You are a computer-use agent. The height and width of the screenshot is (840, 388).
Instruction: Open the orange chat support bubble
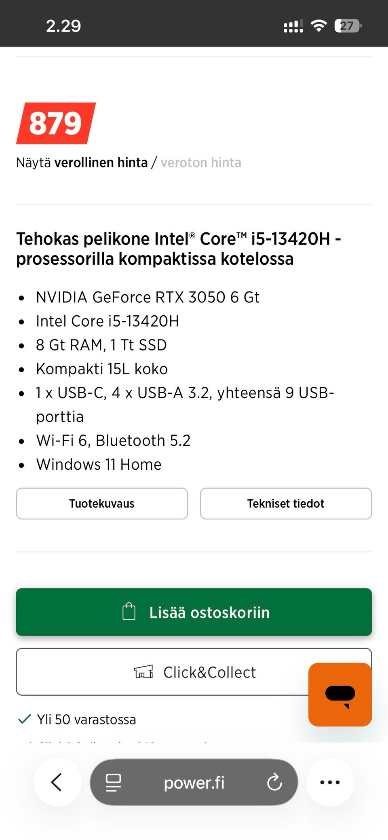(340, 694)
